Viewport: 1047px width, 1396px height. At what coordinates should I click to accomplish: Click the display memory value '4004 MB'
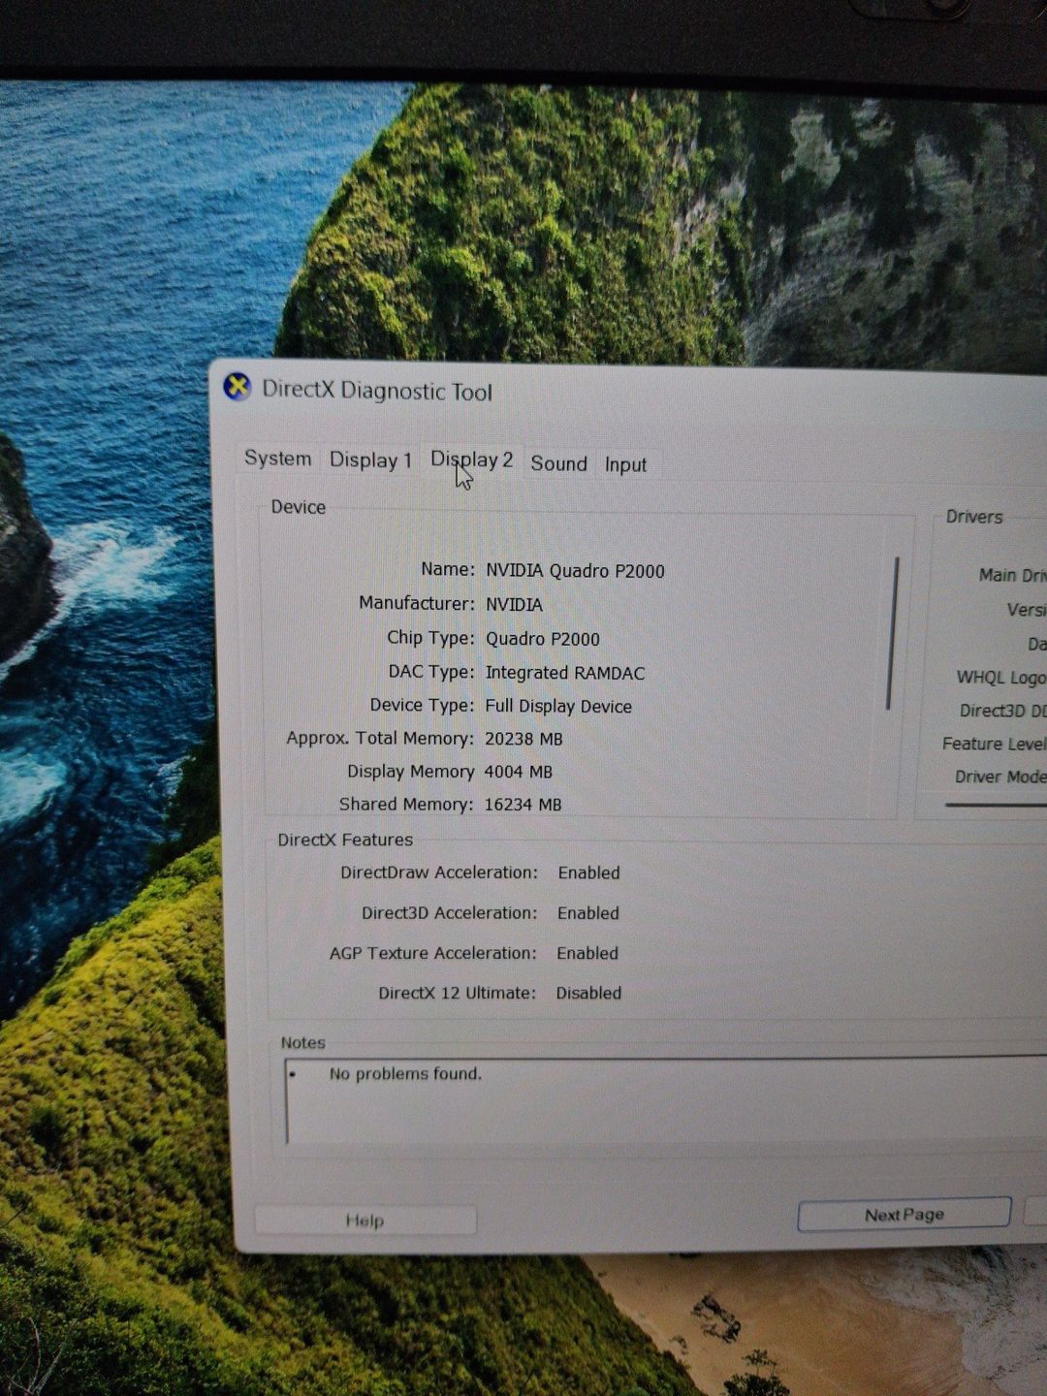518,772
